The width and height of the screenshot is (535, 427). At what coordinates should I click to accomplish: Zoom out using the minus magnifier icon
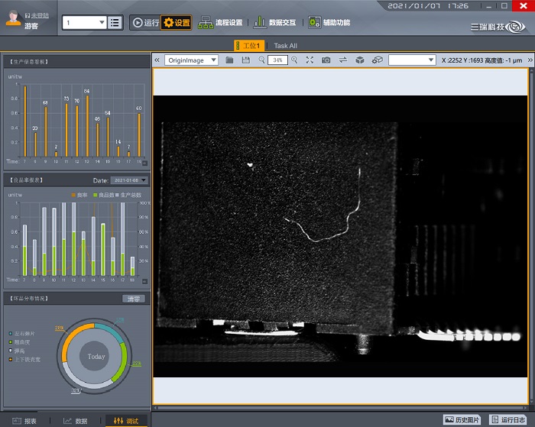261,60
